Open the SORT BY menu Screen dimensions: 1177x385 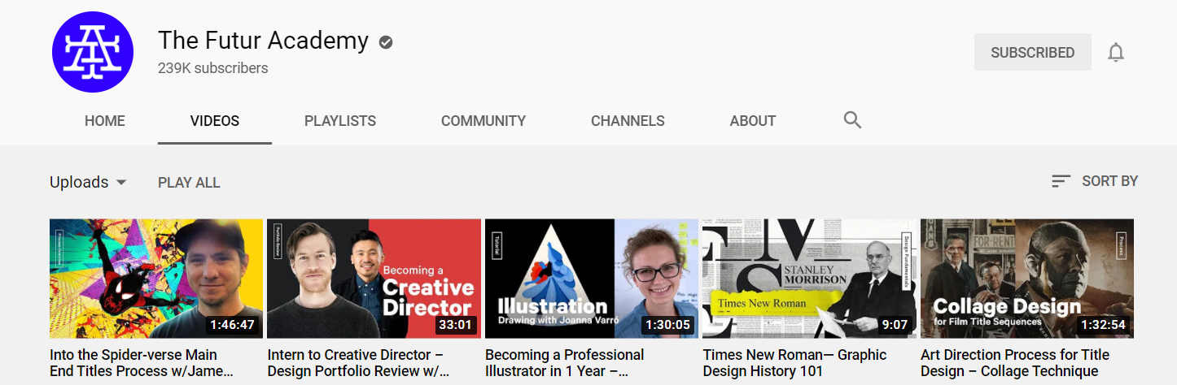pos(1095,181)
